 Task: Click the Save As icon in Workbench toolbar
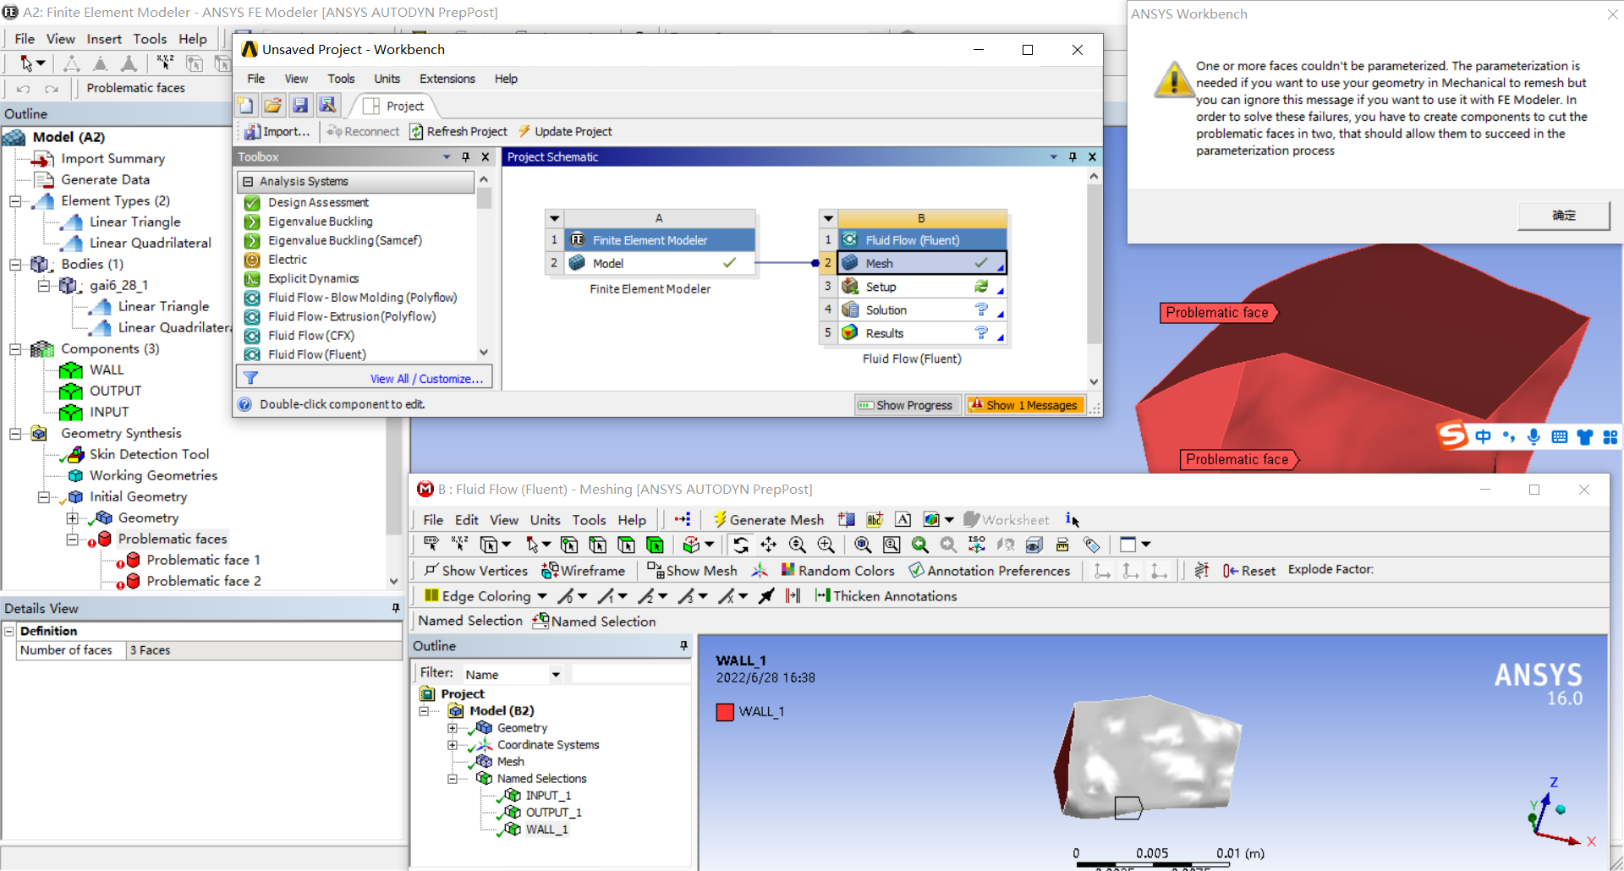point(328,105)
